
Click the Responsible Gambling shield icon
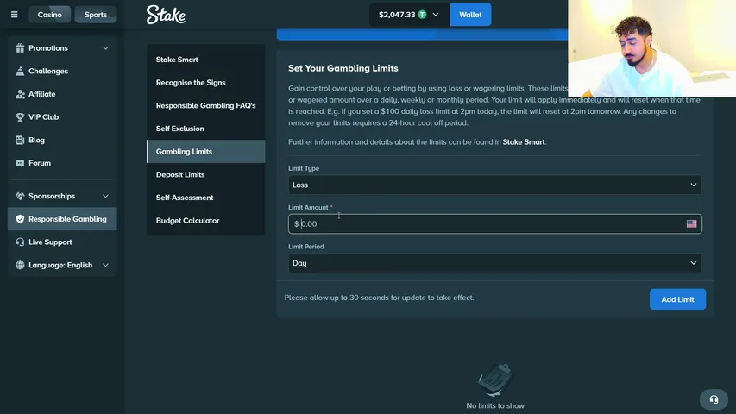pos(20,219)
